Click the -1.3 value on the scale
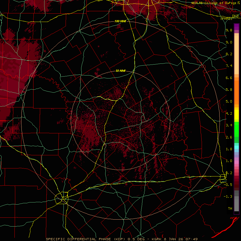 coord(228,197)
